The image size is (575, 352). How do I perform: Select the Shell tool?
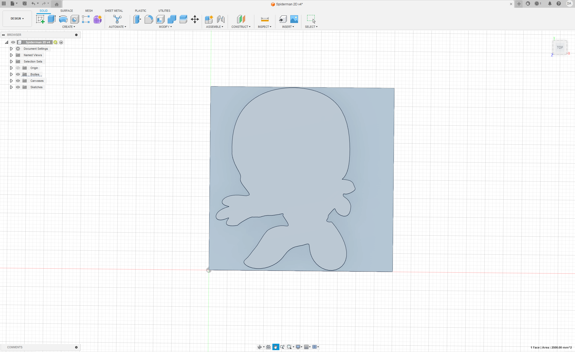[x=160, y=19]
